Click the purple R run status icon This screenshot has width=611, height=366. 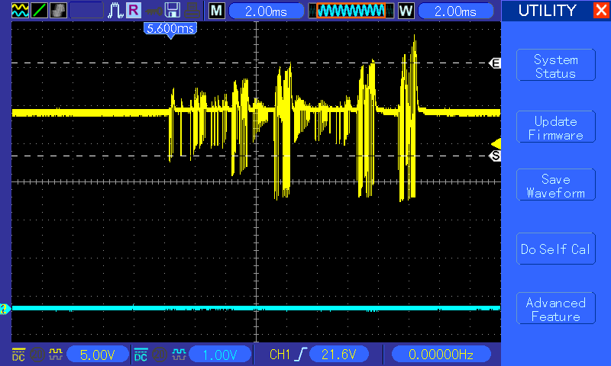pos(134,11)
